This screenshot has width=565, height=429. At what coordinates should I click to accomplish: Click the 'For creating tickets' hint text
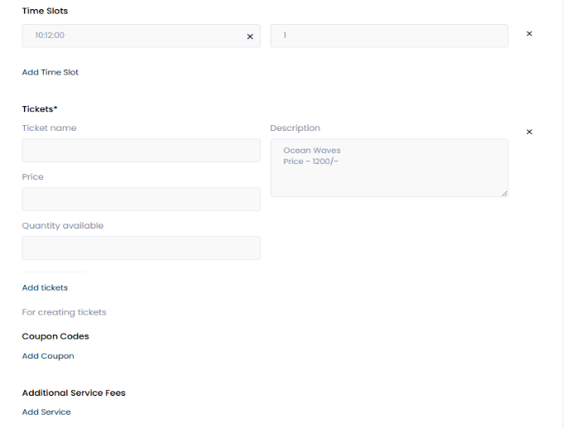click(x=64, y=312)
